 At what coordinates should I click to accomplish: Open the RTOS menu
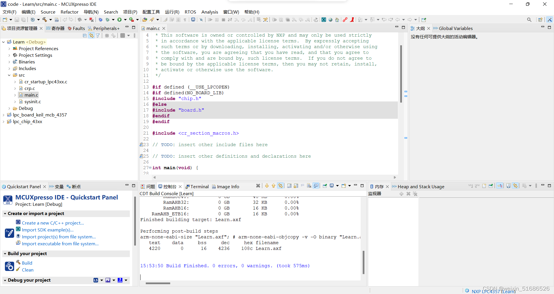pos(190,12)
